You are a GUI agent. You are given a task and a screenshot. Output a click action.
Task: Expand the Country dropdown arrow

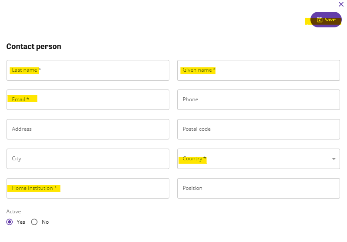point(334,159)
